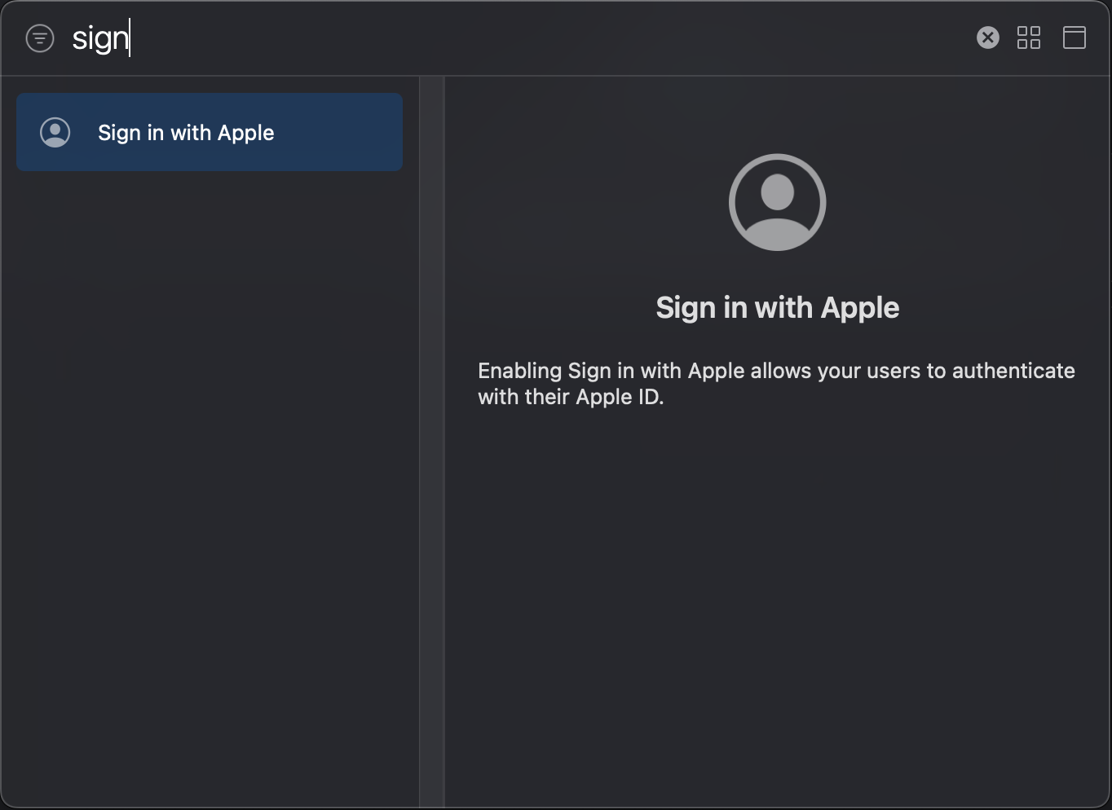Click the Sign in with Apple row label

pos(186,133)
